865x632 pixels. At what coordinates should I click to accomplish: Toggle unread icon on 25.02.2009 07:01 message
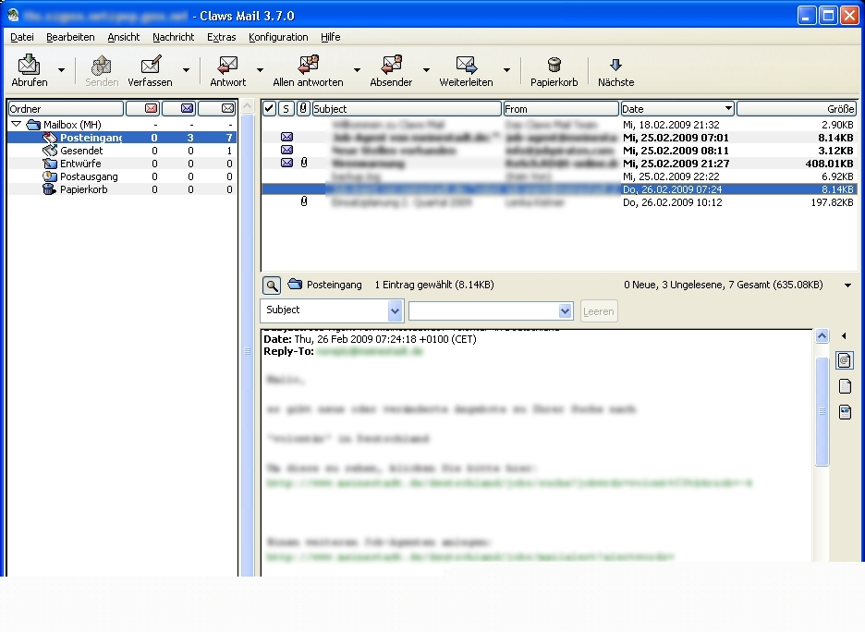(x=286, y=137)
